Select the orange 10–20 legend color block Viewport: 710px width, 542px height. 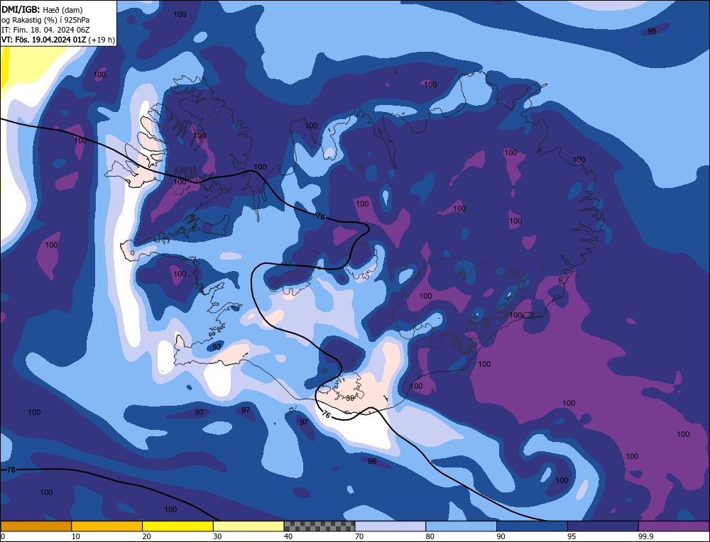[x=107, y=526]
